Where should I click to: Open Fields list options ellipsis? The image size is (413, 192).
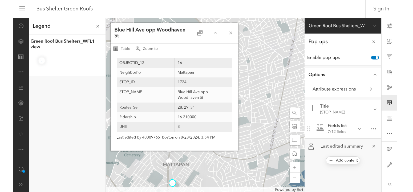[374, 129]
